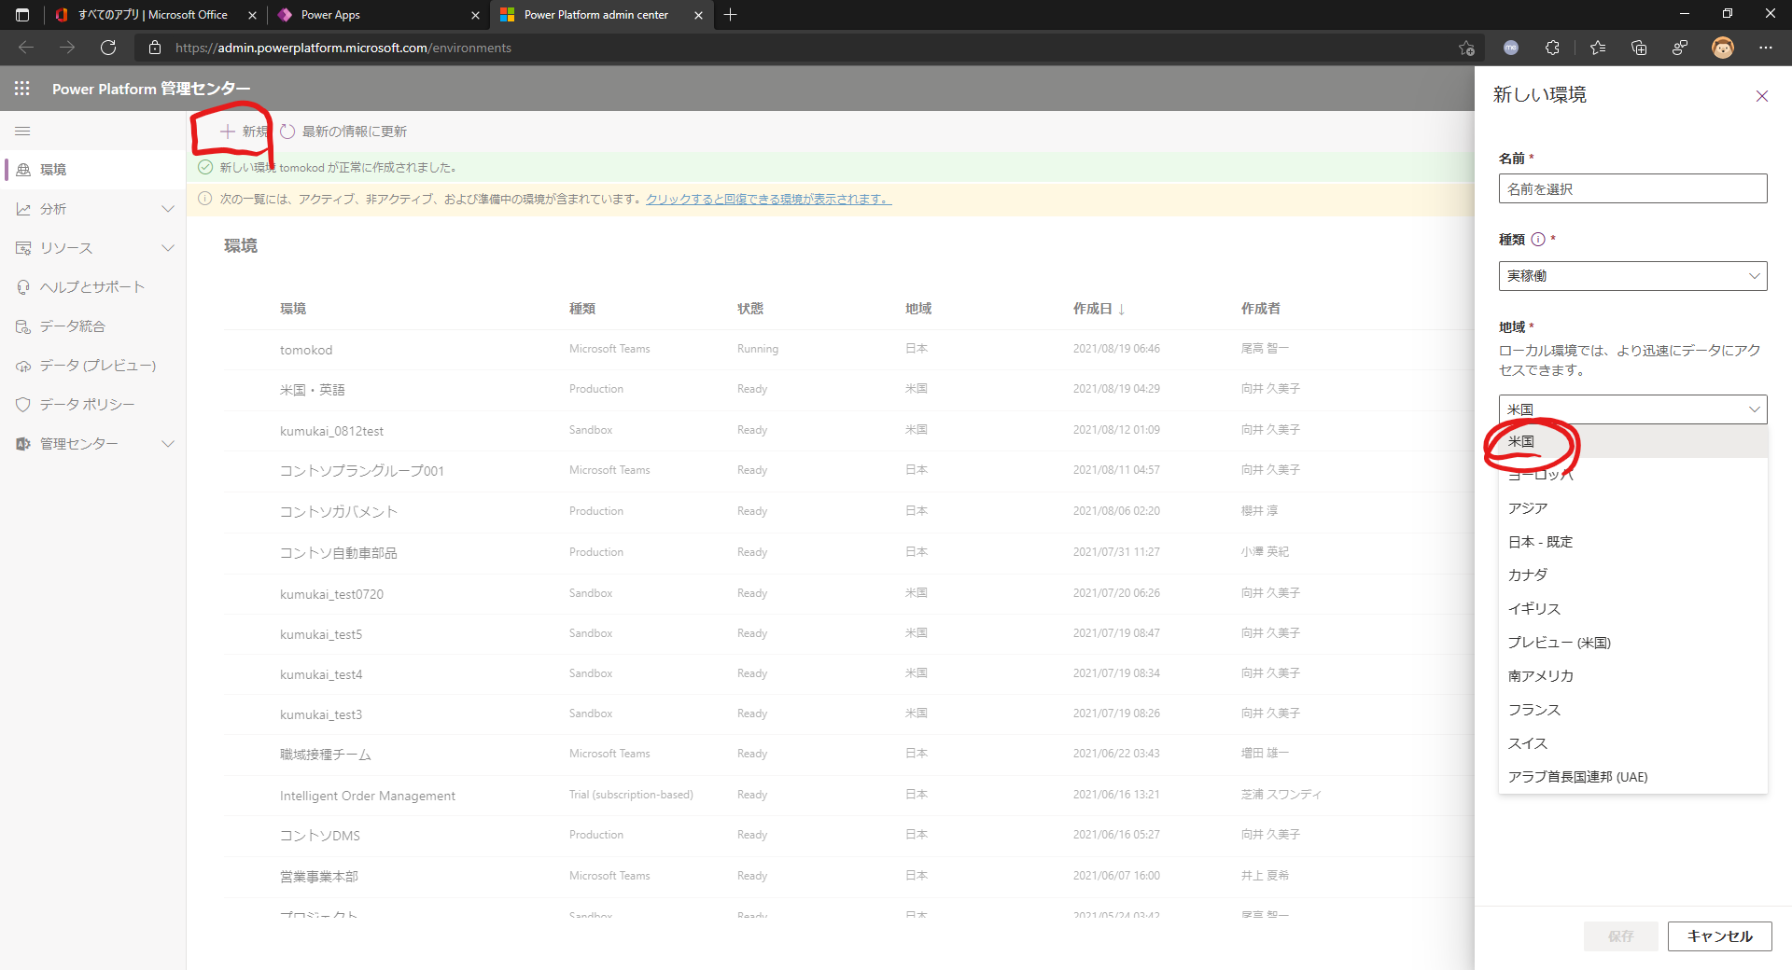Reload the page with refresh icon
The width and height of the screenshot is (1792, 970).
point(108,48)
